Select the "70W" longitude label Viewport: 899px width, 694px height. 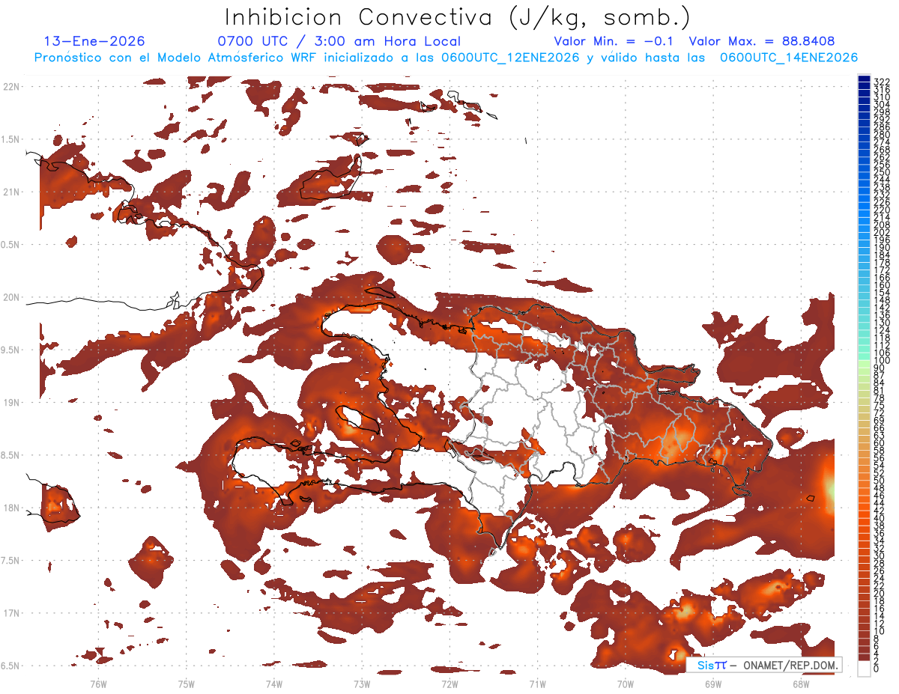click(625, 684)
